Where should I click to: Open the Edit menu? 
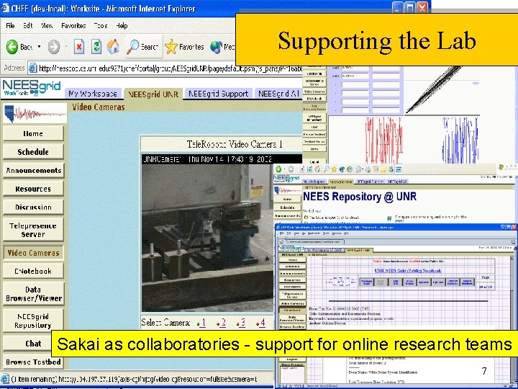pyautogui.click(x=28, y=26)
